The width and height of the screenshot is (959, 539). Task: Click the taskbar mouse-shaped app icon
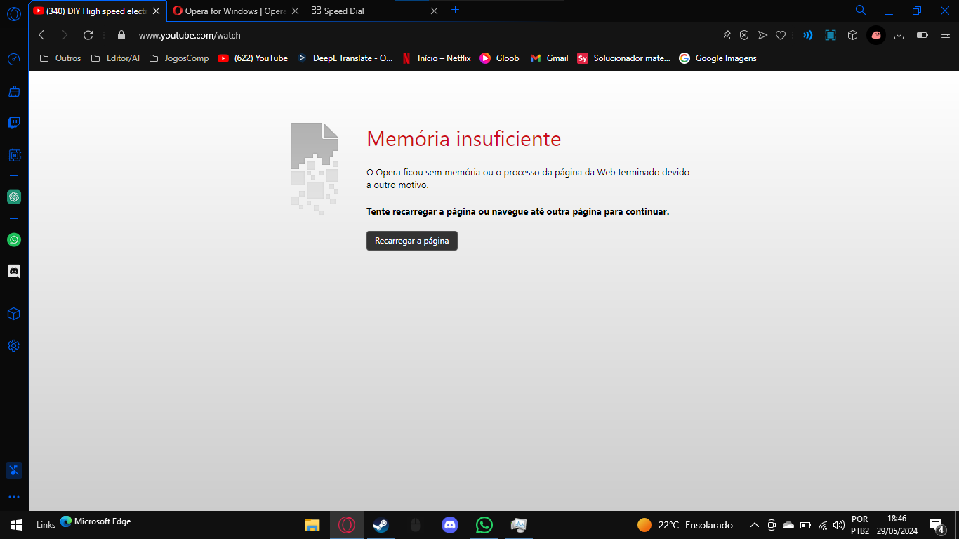416,525
